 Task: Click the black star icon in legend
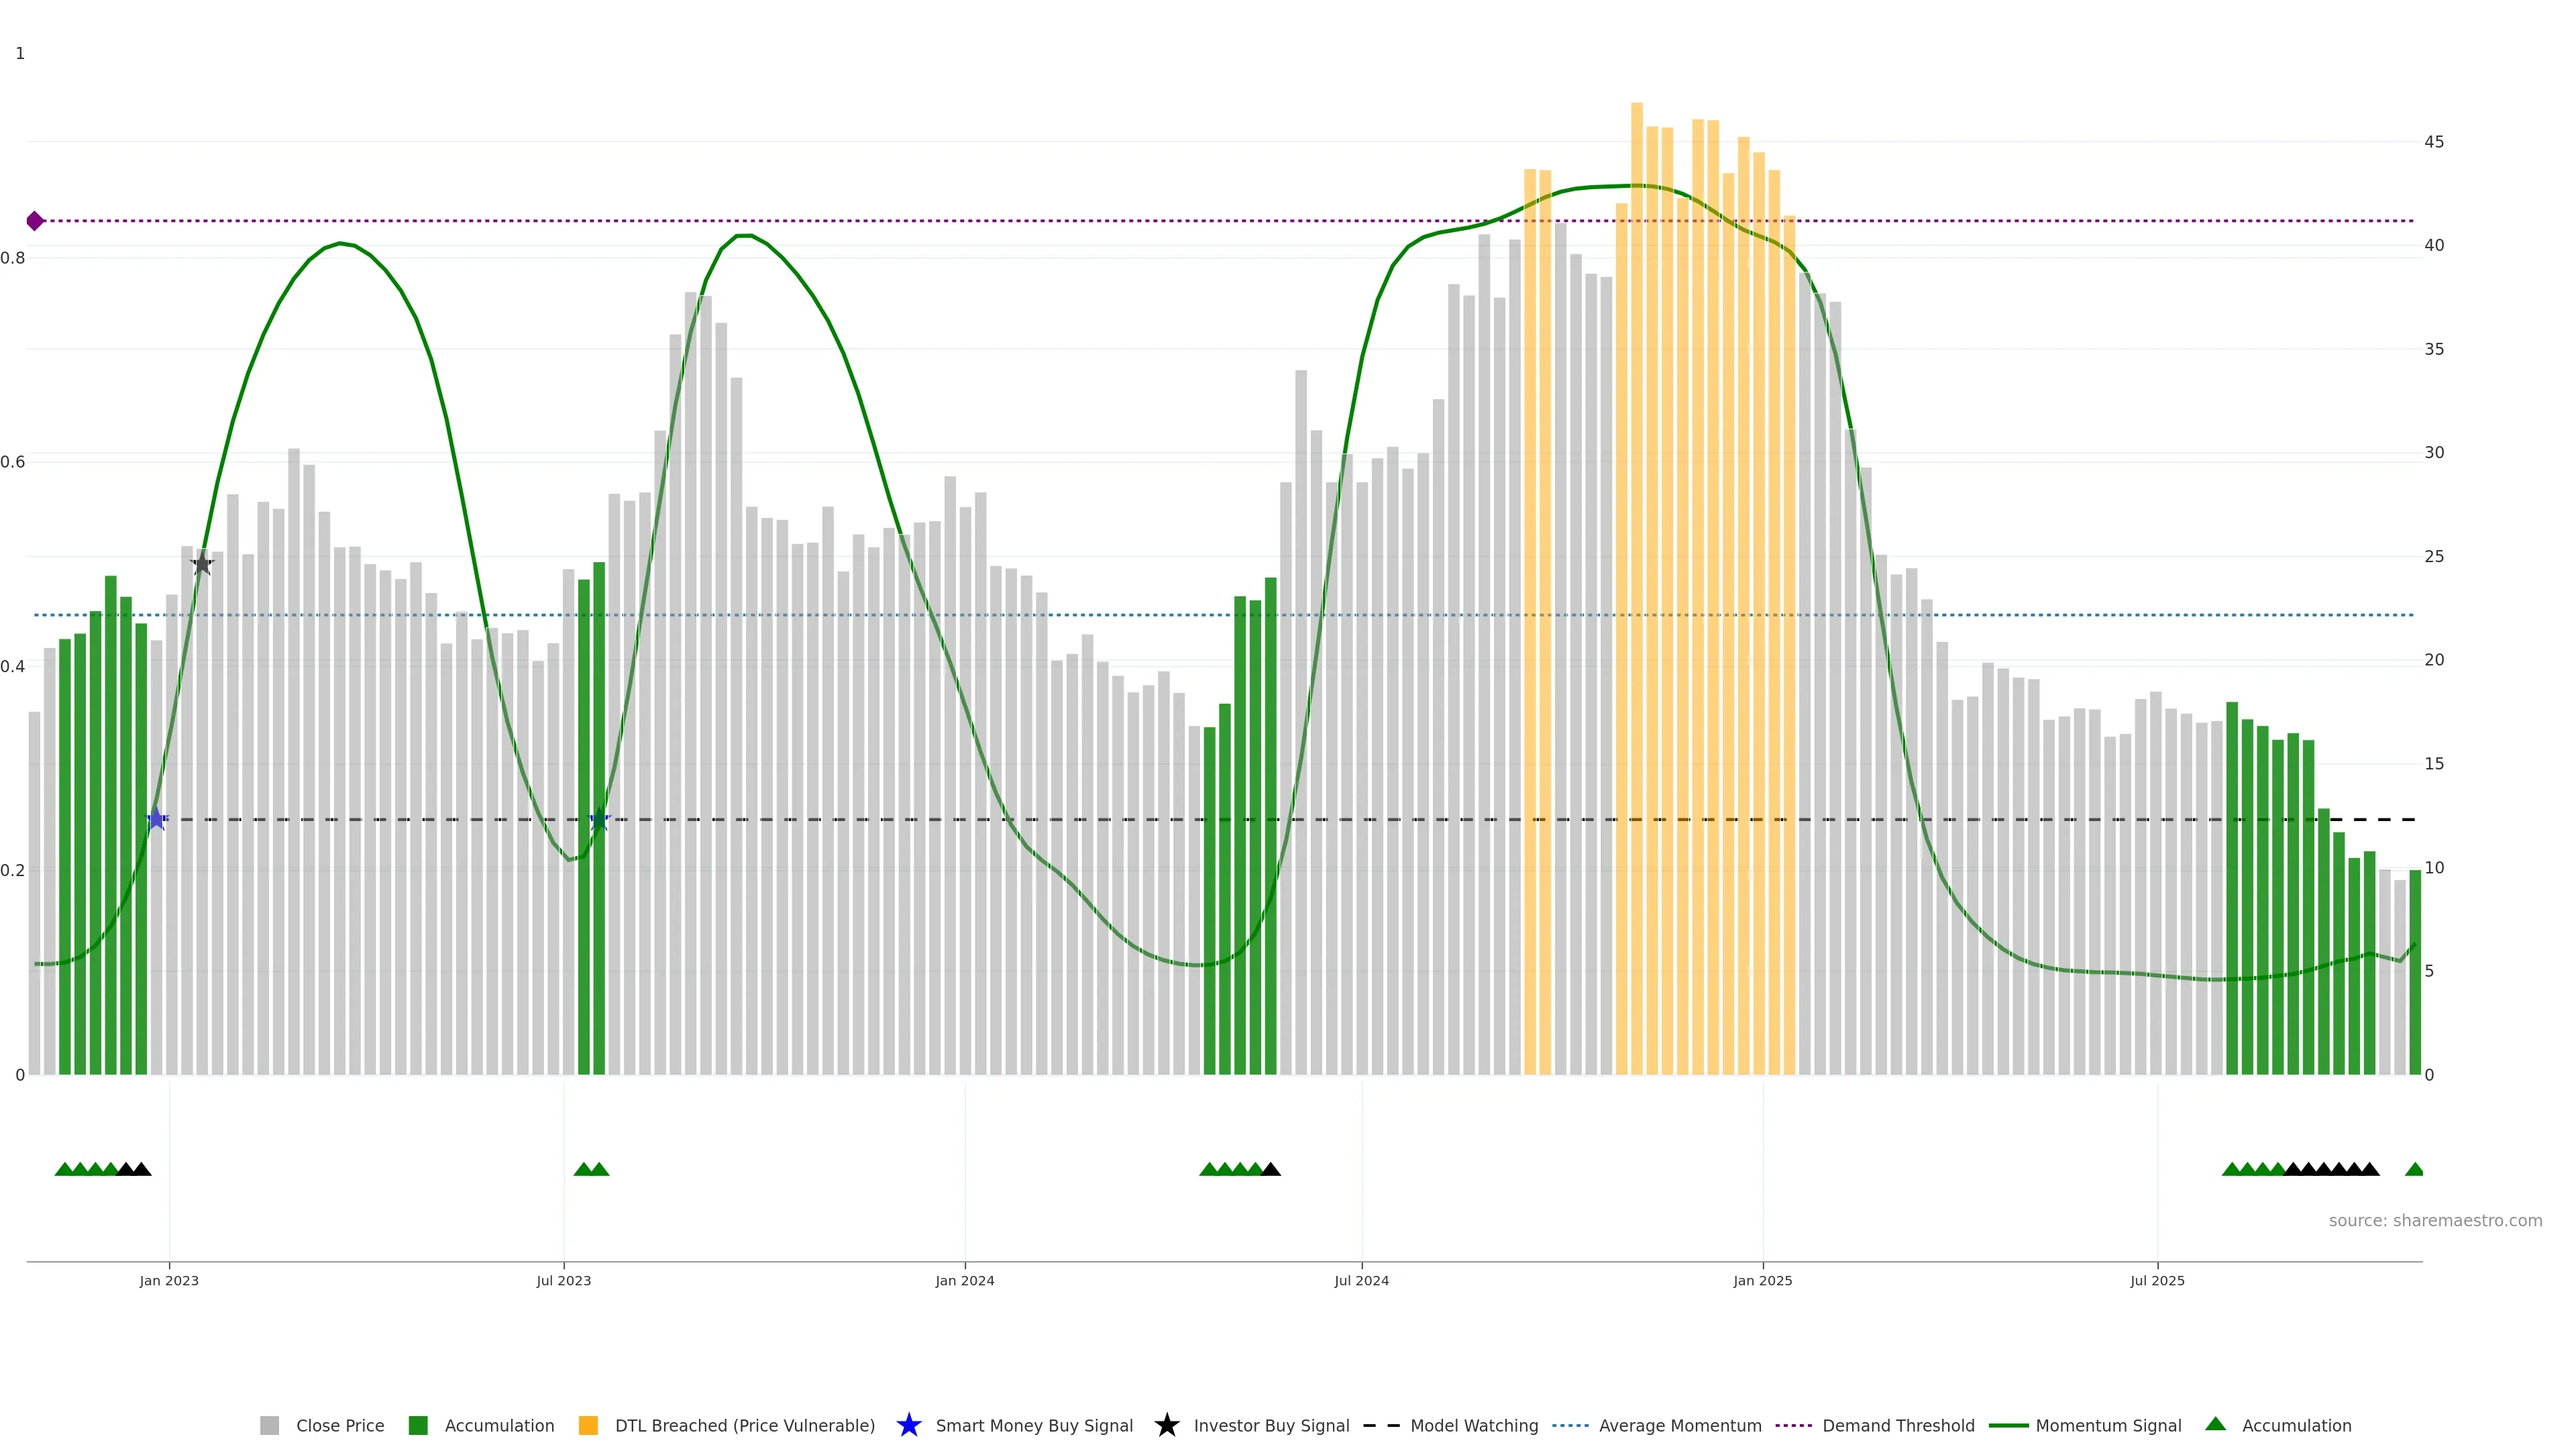(1166, 1425)
